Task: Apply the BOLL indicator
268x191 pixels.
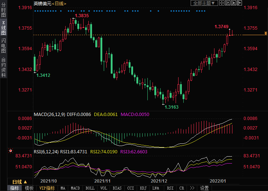Action: click(90, 188)
